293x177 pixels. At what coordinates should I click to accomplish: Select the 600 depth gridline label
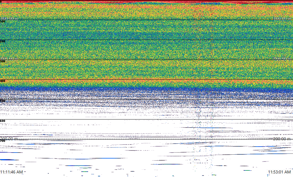click(3, 121)
